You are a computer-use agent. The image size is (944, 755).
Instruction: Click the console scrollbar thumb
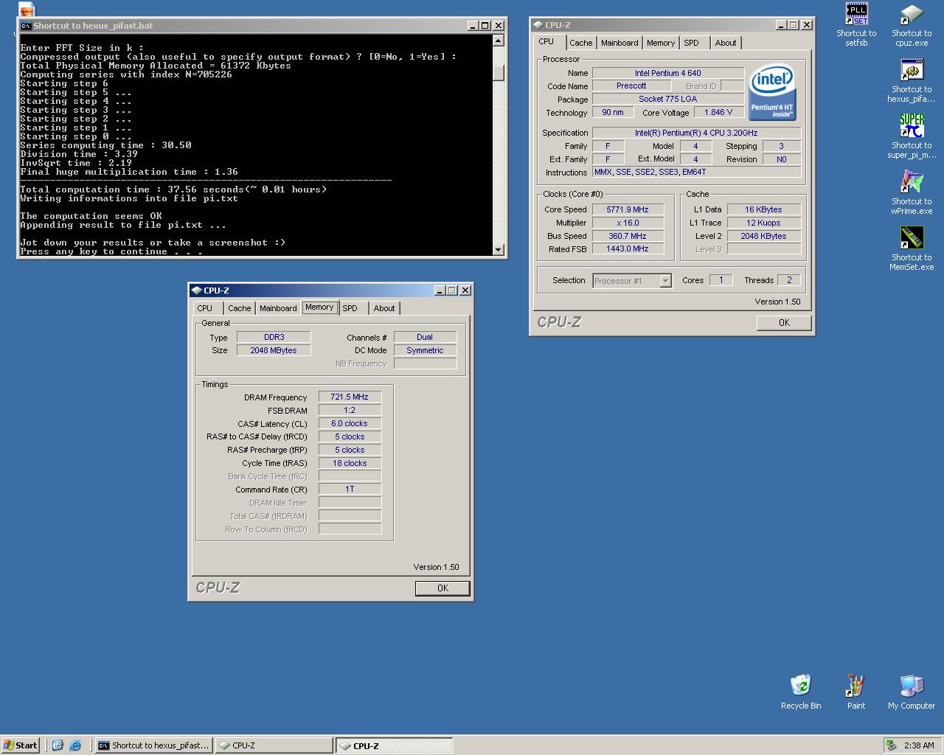coord(499,74)
